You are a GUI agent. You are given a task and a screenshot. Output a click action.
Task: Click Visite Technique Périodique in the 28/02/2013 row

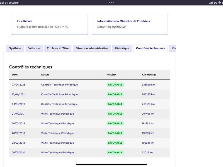[x=57, y=133]
